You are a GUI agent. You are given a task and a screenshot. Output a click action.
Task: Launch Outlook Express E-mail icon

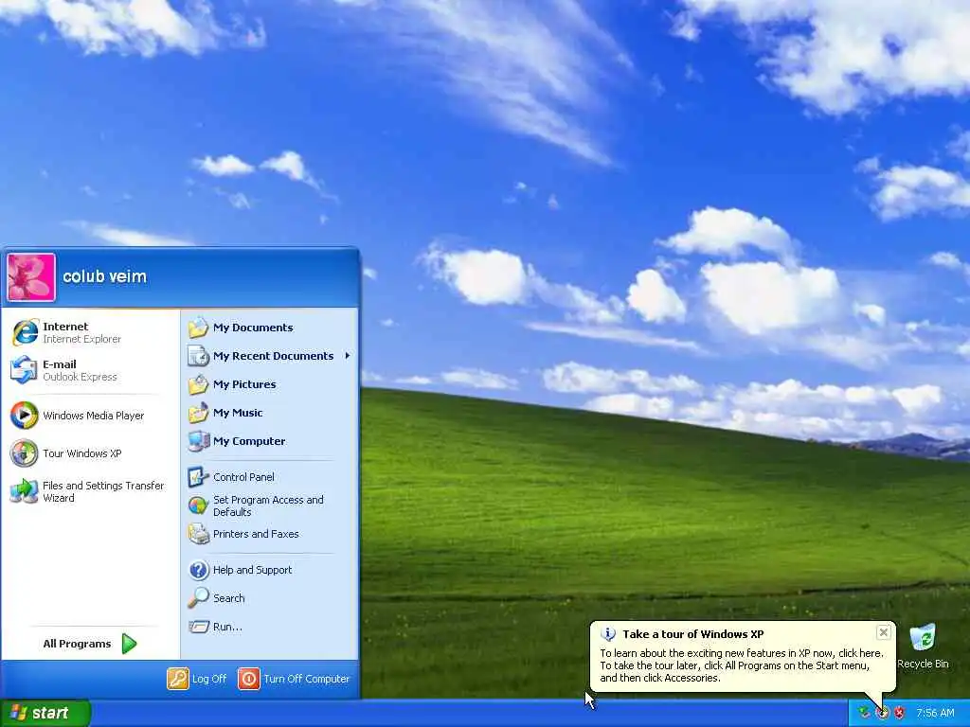click(25, 370)
